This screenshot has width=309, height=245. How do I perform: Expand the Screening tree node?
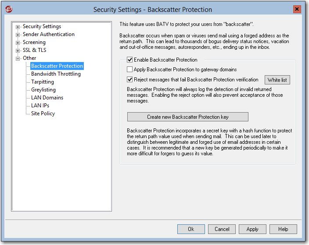[18, 43]
